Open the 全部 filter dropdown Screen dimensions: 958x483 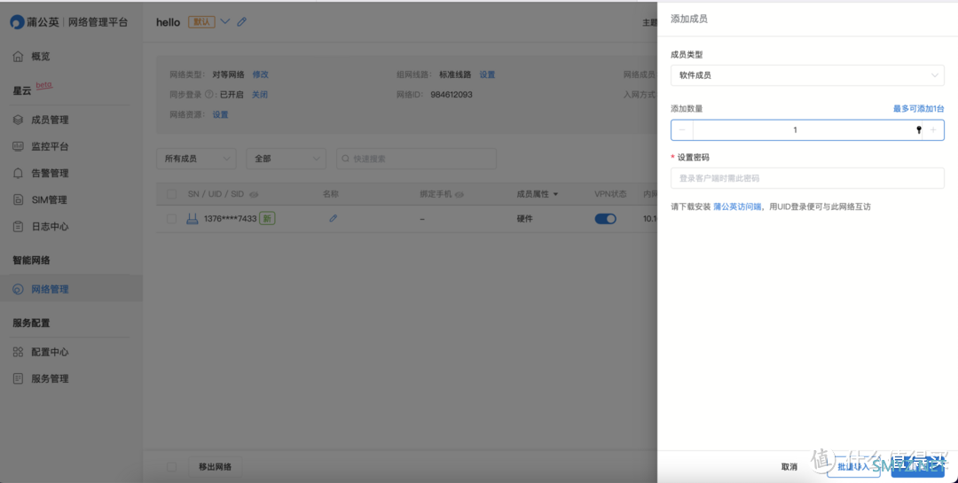pos(286,159)
